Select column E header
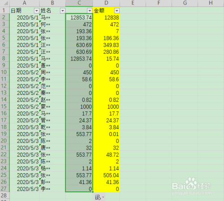This screenshot has width=224, height=201. coord(133,3)
